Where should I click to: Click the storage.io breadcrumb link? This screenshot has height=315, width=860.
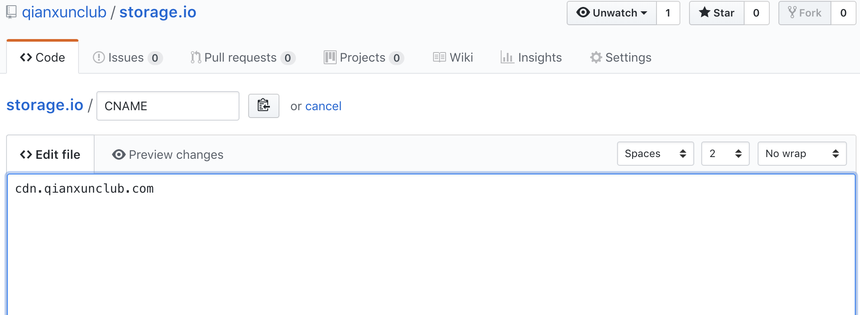point(45,105)
